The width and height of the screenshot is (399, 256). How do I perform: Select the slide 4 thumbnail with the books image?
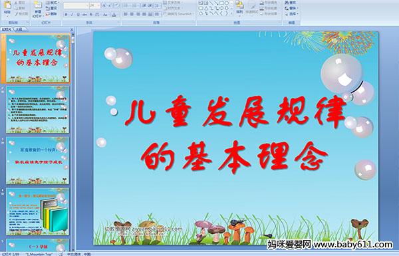coord(38,211)
